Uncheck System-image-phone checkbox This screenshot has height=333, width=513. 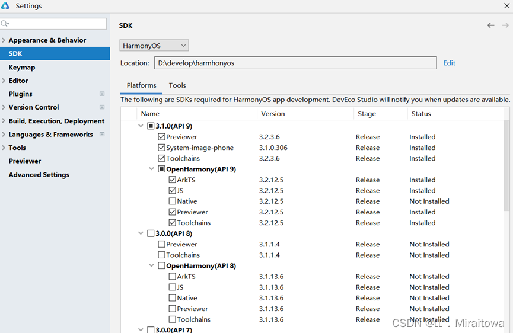(x=161, y=148)
